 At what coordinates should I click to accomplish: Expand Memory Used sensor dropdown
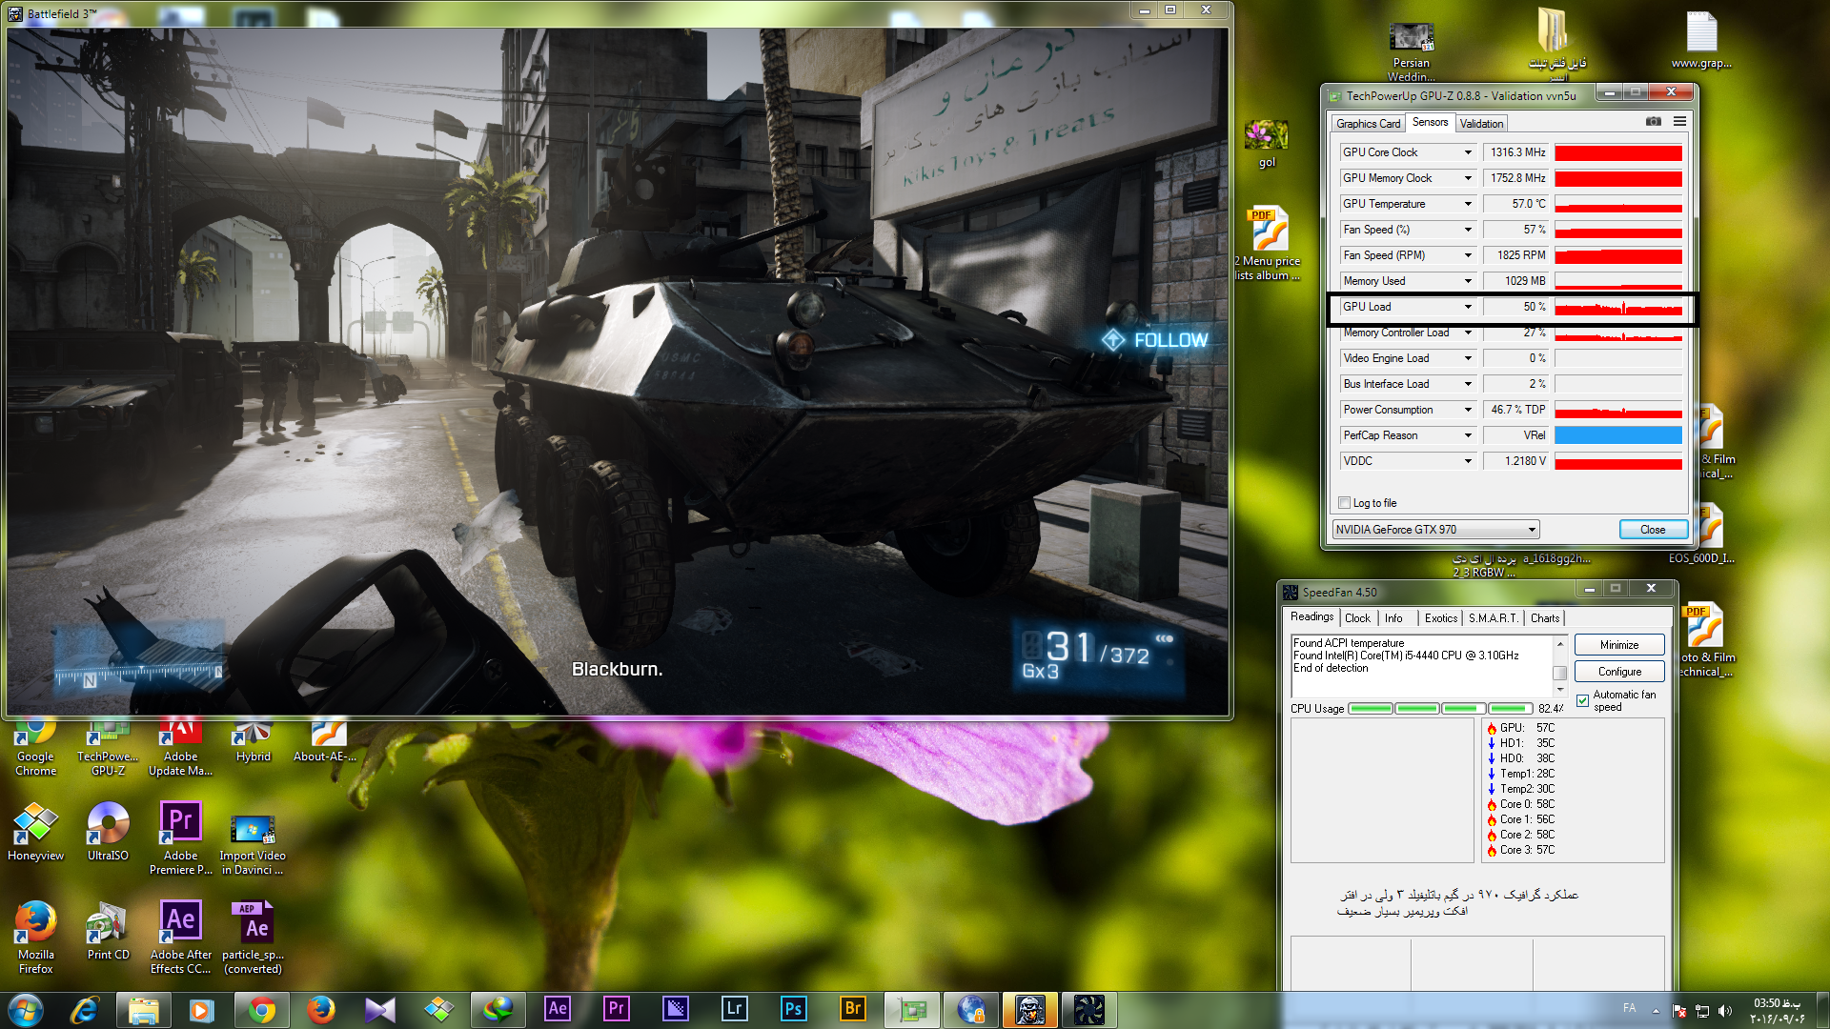[x=1468, y=281]
